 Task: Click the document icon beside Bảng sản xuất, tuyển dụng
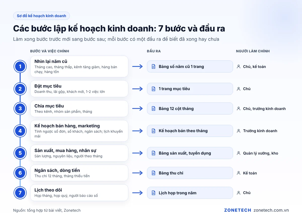click(x=153, y=153)
